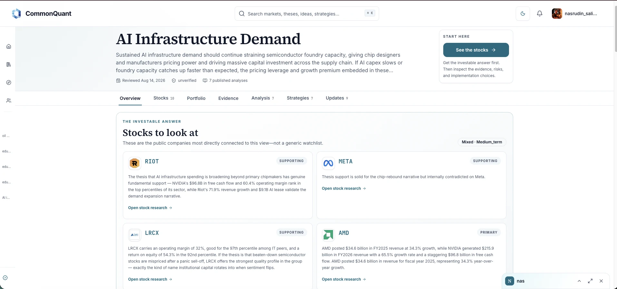
Task: Click the LRCX company logo
Action: [134, 235]
